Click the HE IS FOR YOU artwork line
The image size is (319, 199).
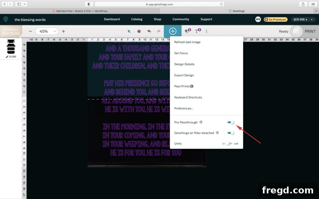(146, 153)
